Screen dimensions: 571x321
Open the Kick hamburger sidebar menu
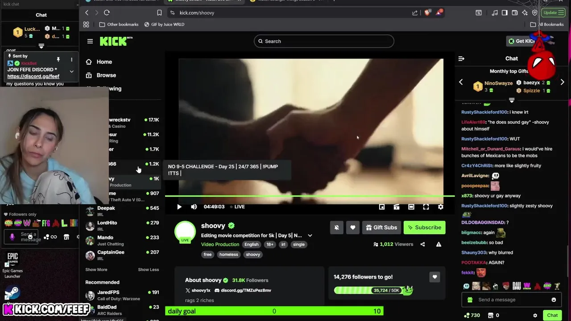[x=90, y=41]
